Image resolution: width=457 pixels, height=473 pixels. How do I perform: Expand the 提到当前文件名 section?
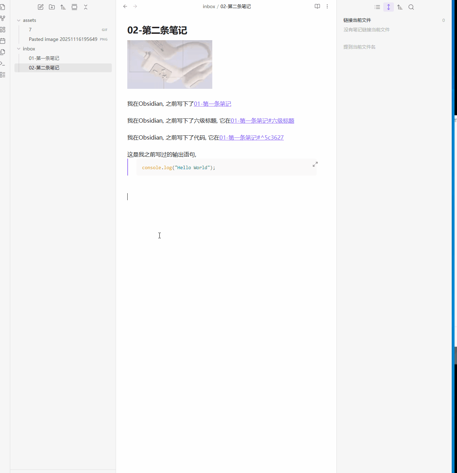click(x=359, y=47)
